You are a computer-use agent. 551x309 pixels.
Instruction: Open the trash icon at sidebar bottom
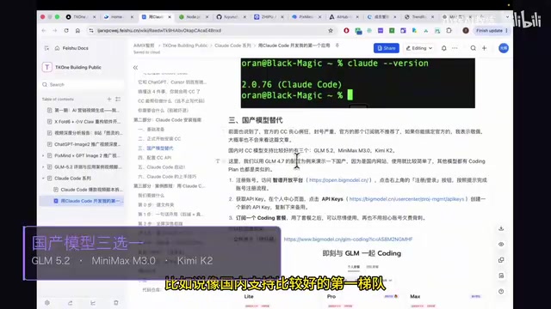tap(116, 303)
